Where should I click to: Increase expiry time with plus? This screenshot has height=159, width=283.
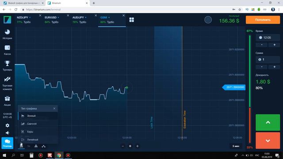[x=274, y=45]
